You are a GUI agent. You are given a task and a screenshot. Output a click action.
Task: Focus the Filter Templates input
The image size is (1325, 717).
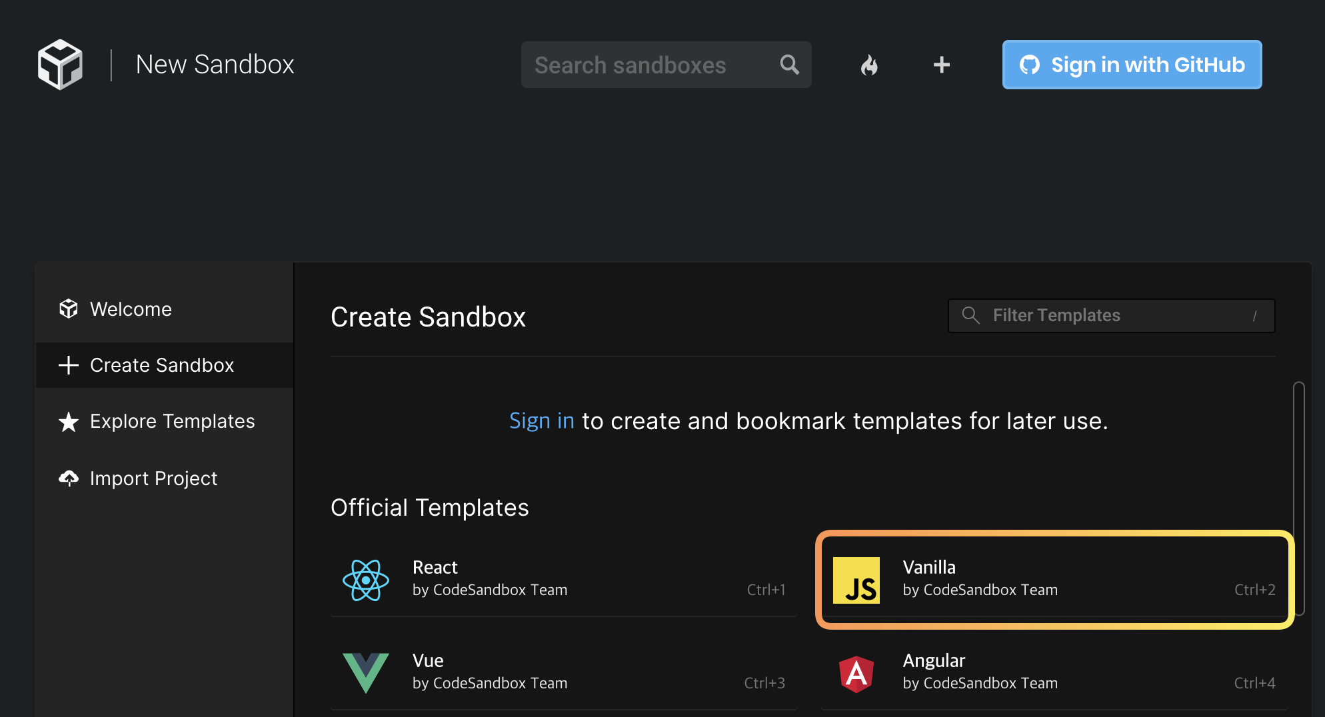(x=1111, y=315)
